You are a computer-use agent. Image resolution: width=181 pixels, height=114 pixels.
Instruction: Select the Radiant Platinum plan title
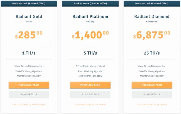pyautogui.click(x=90, y=17)
